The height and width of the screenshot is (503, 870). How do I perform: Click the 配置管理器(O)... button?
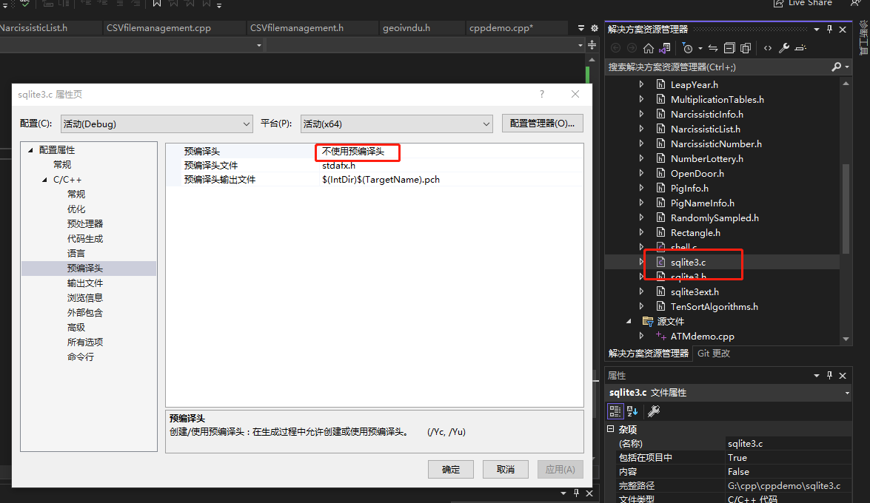point(542,123)
